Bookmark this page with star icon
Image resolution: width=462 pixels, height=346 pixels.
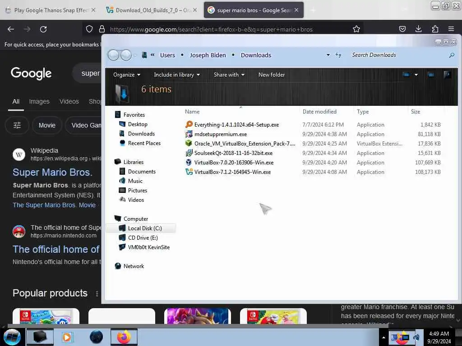pos(356,29)
